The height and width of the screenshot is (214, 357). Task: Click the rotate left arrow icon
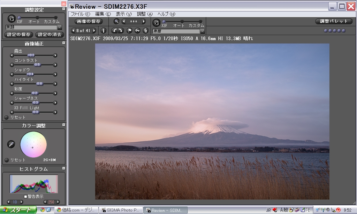(114, 31)
